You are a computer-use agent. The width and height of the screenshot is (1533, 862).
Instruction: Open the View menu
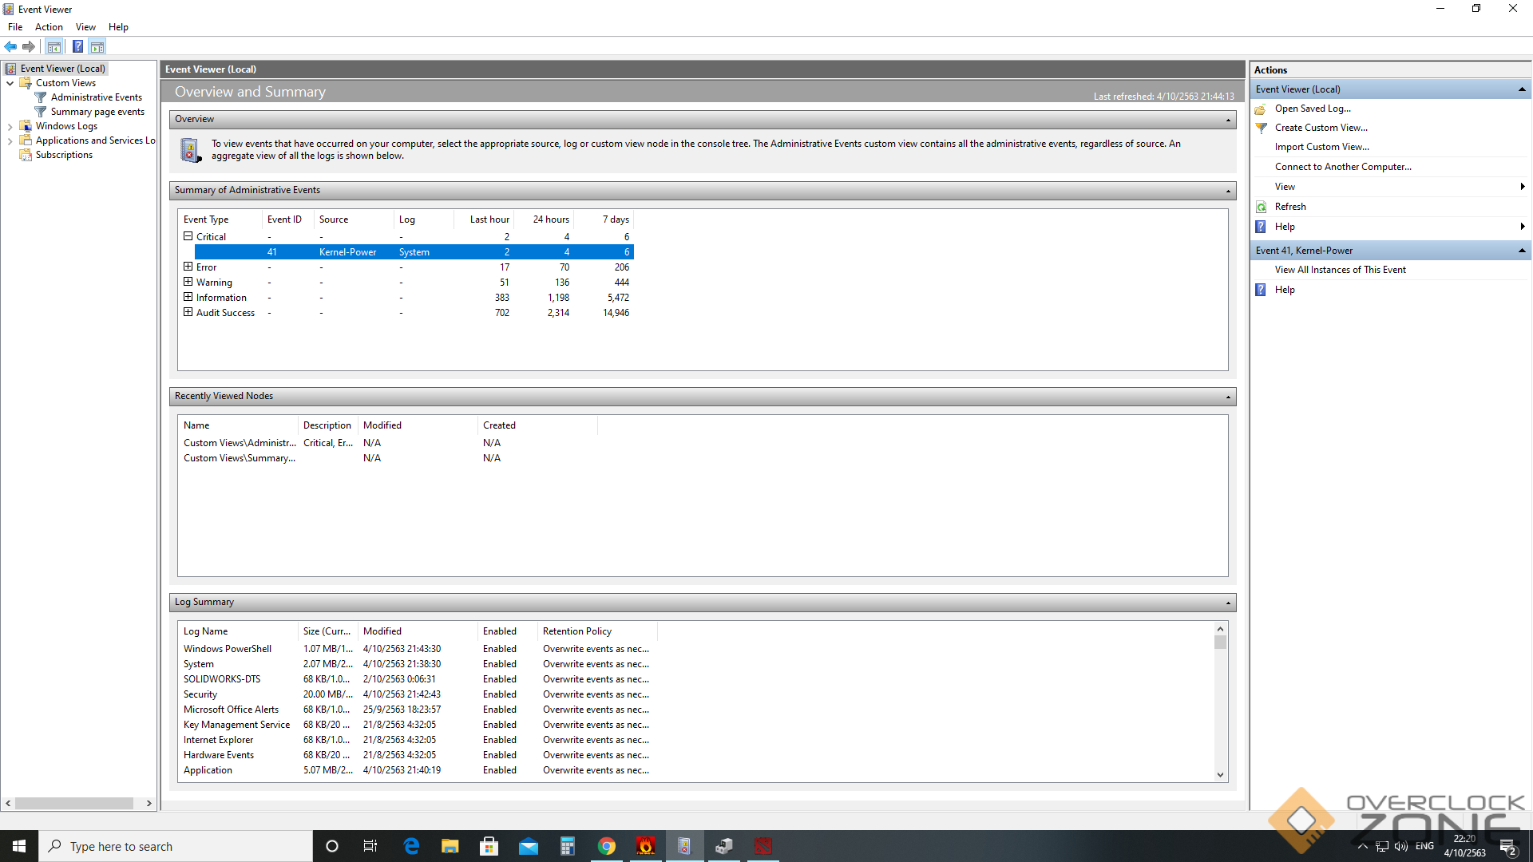click(x=85, y=27)
